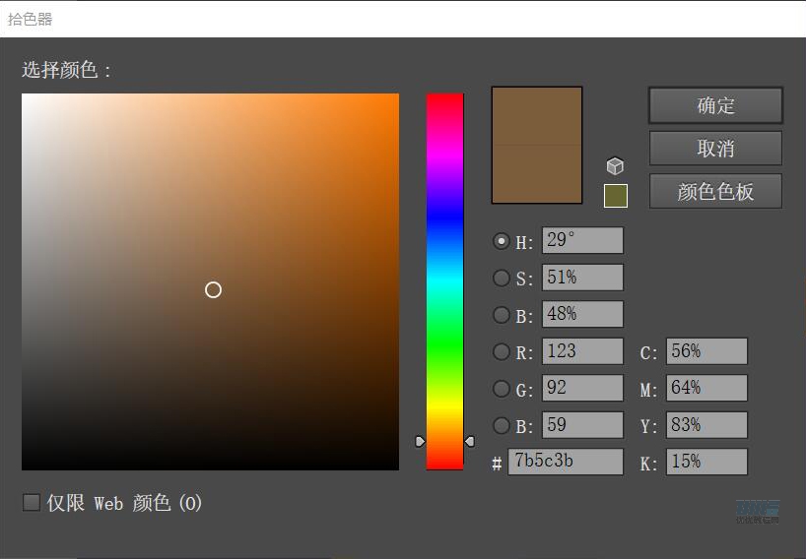Image resolution: width=806 pixels, height=559 pixels.
Task: Click the new color preview swatch
Action: (x=537, y=117)
